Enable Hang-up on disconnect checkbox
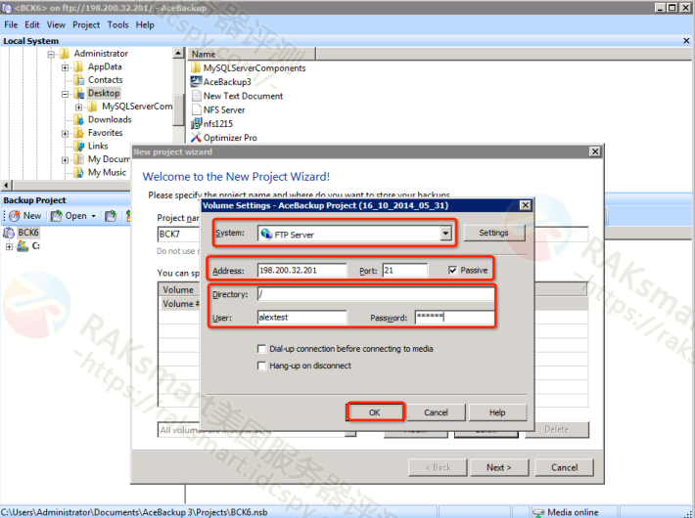The image size is (695, 518). [x=261, y=366]
